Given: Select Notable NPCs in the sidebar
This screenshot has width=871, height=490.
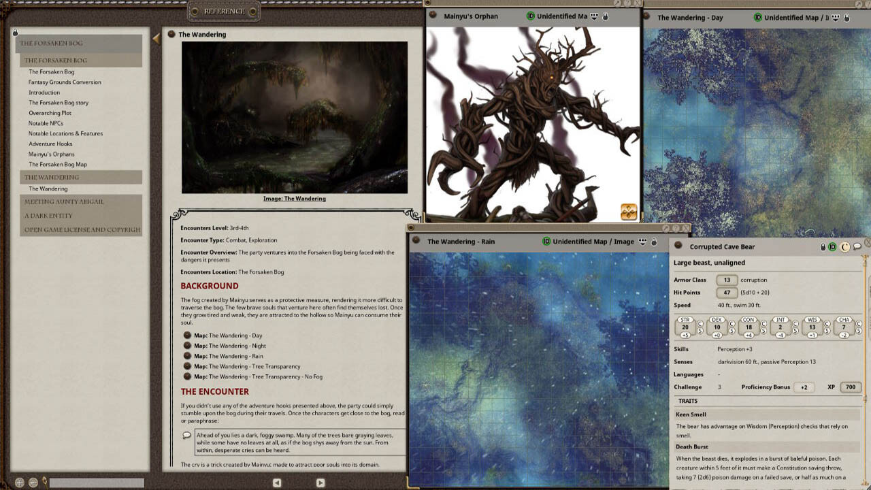Looking at the screenshot, I should tap(47, 122).
